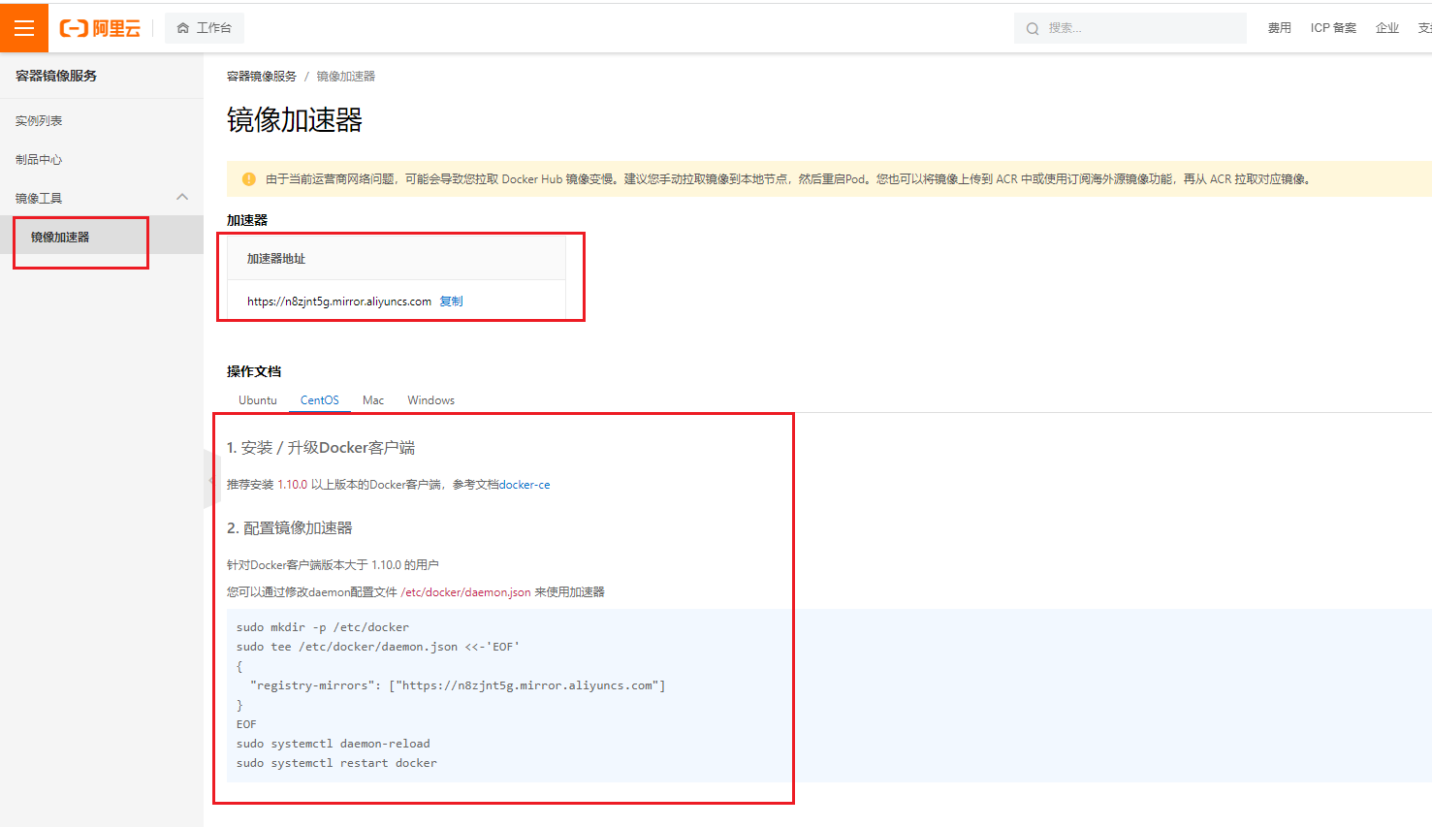Click the 镜像加速器 breadcrumb text
The width and height of the screenshot is (1432, 827).
pos(346,77)
